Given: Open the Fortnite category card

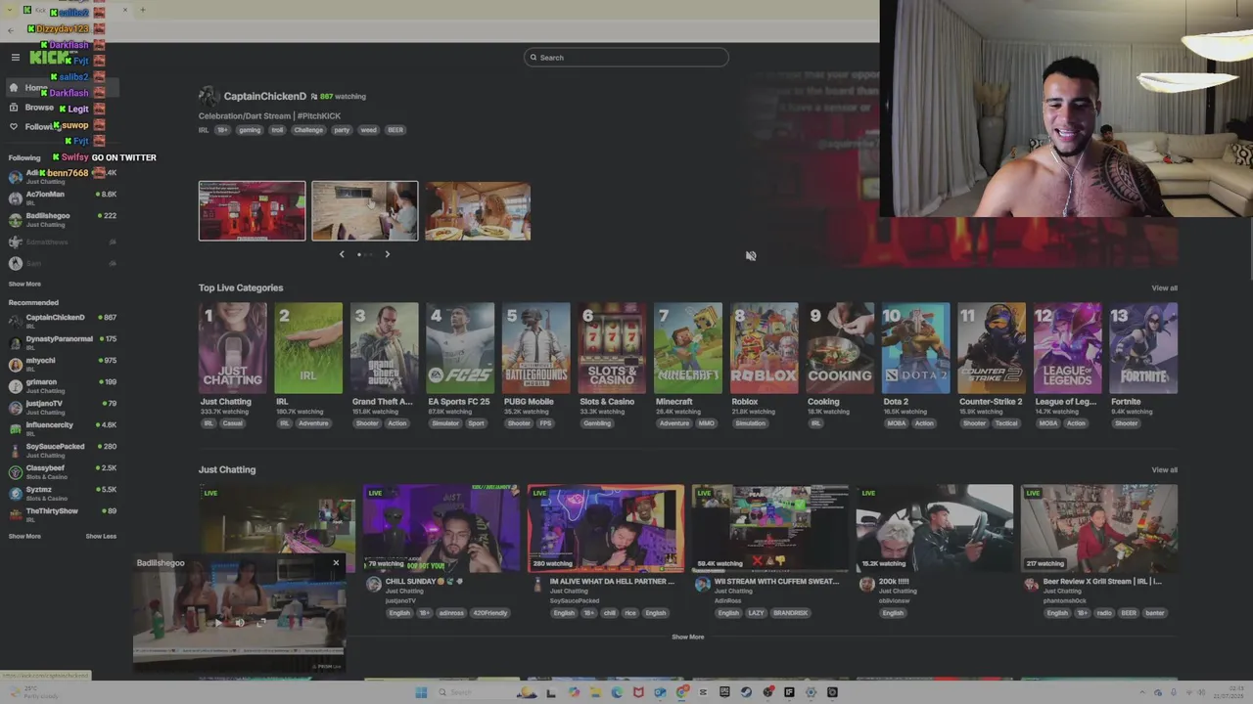Looking at the screenshot, I should point(1143,348).
